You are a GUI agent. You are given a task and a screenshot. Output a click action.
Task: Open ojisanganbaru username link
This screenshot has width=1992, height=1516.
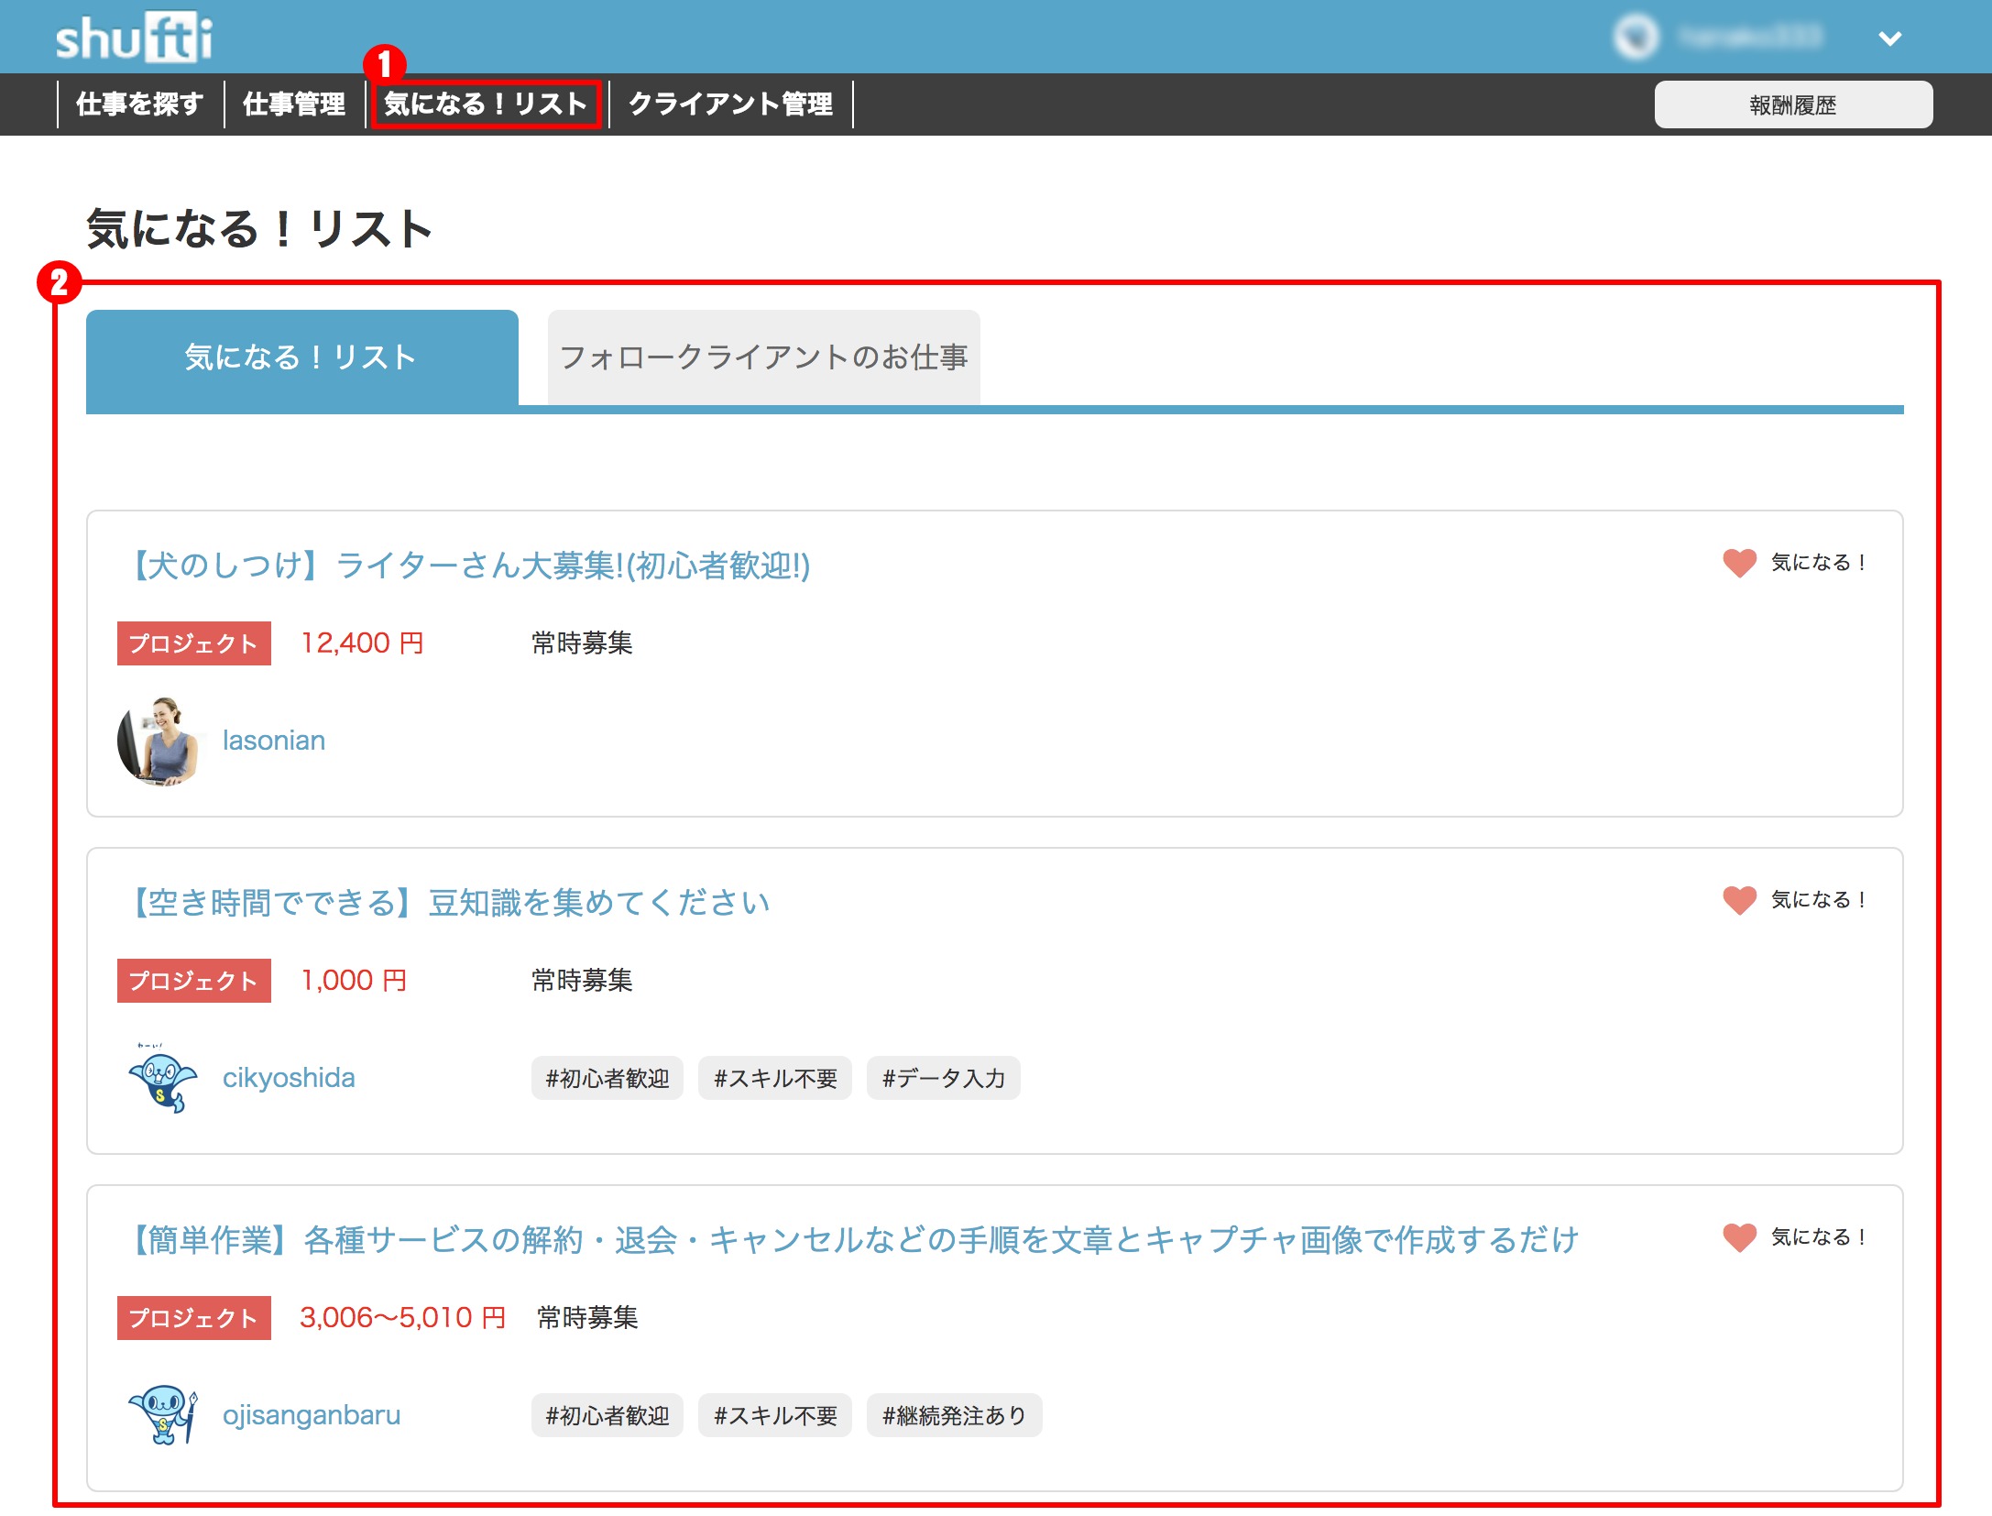coord(311,1415)
